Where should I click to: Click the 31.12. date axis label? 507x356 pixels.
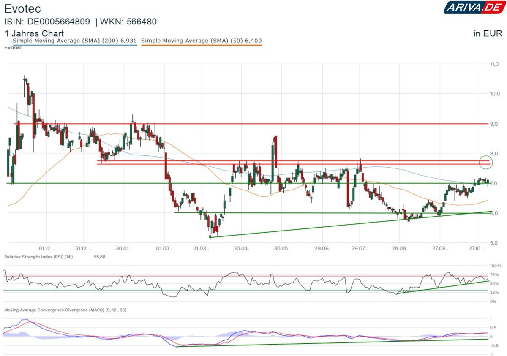(82, 249)
